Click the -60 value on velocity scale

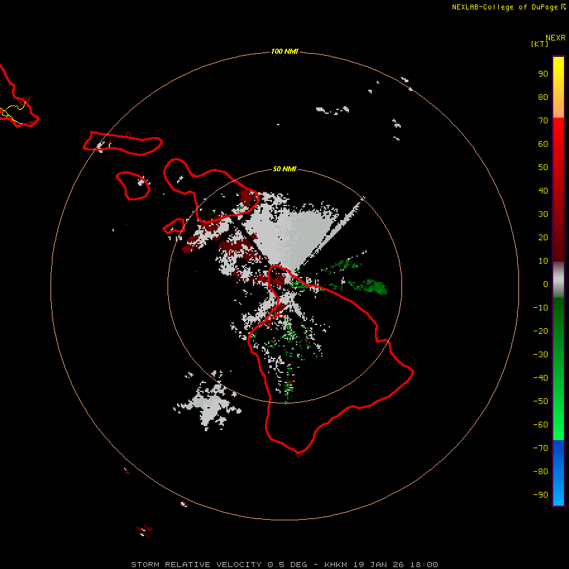coord(541,425)
